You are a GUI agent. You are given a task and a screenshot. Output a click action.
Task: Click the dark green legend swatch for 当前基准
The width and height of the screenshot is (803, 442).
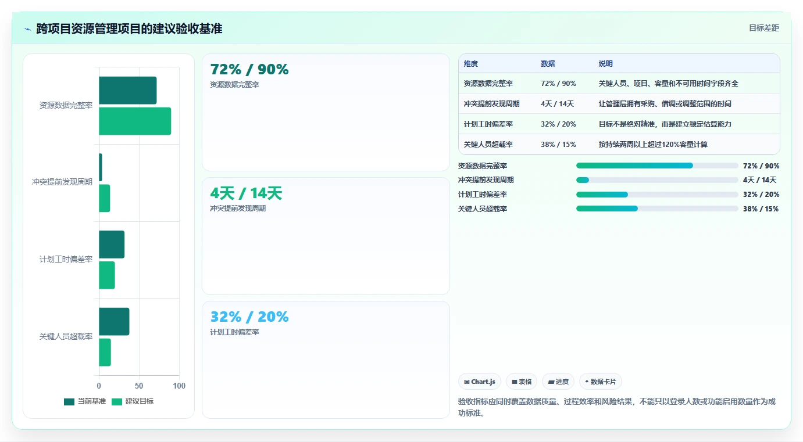click(x=69, y=401)
